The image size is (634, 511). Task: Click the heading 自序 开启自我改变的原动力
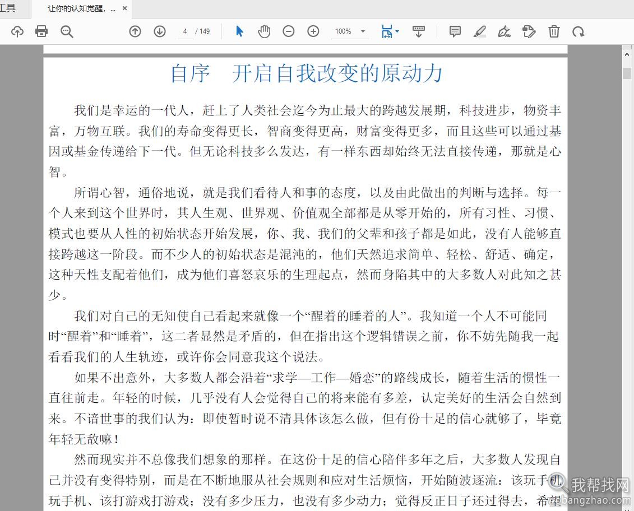tap(306, 73)
